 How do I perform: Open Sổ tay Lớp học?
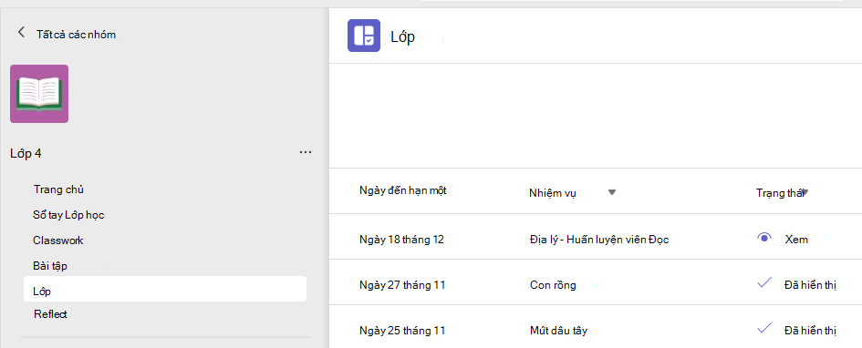(68, 215)
